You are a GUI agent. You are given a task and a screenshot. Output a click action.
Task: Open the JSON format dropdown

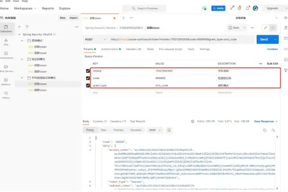pos(155,130)
